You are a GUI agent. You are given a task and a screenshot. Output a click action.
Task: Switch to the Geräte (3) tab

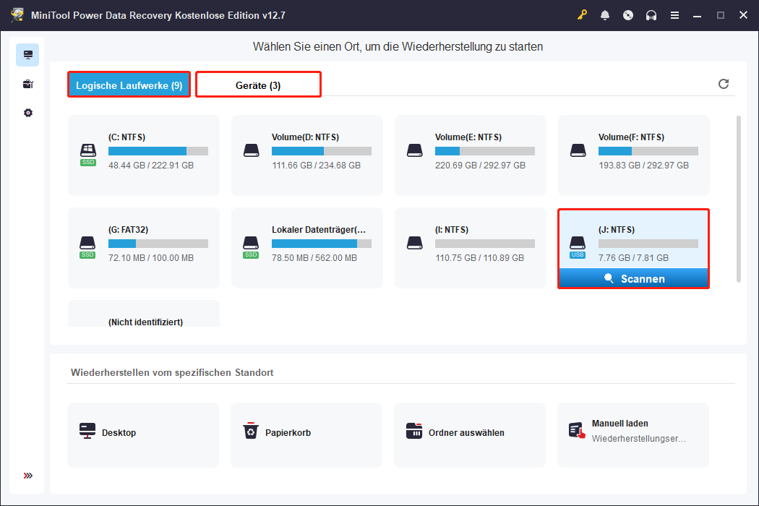[258, 85]
